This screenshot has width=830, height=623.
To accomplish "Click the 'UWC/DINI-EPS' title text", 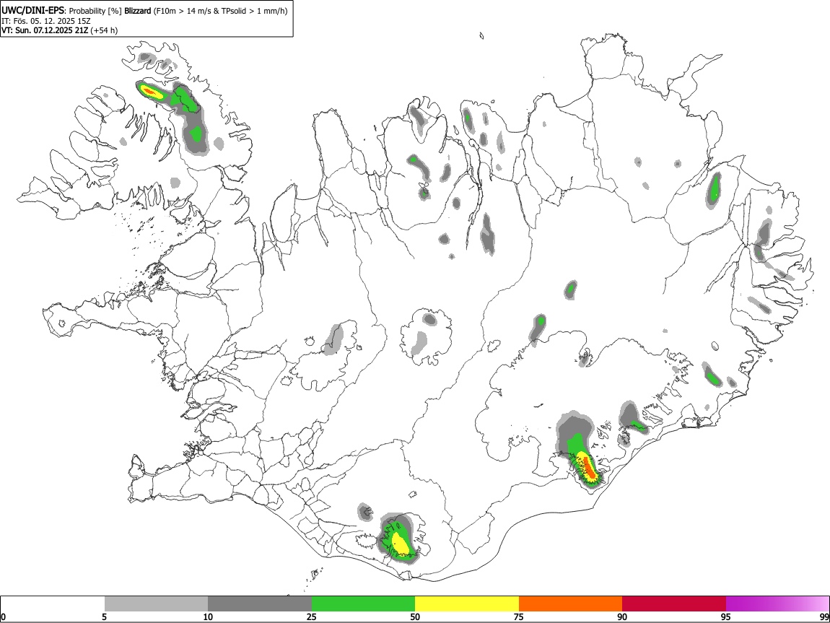I will click(32, 10).
